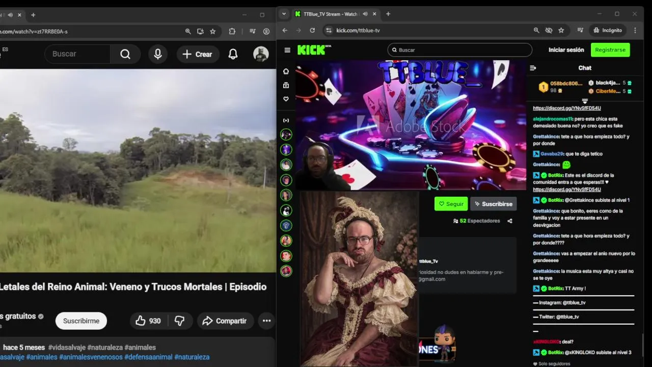Screen dimensions: 652x367
Task: Click install app icon in YouTube address bar
Action: pyautogui.click(x=200, y=32)
